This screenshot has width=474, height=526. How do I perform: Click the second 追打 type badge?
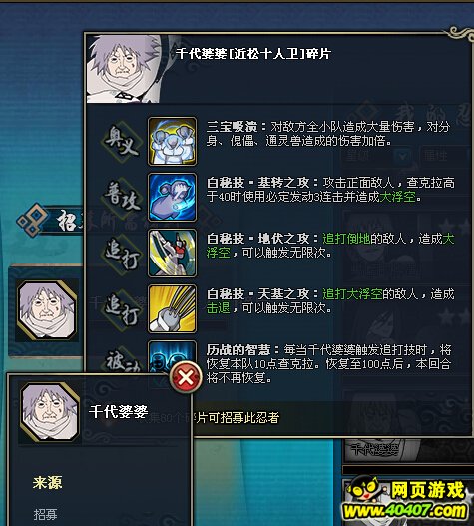click(122, 308)
